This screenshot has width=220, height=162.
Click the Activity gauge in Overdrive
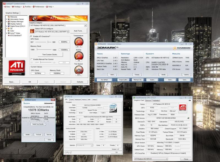click(79, 56)
